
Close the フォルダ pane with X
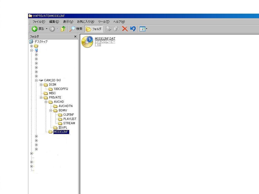tap(75, 36)
